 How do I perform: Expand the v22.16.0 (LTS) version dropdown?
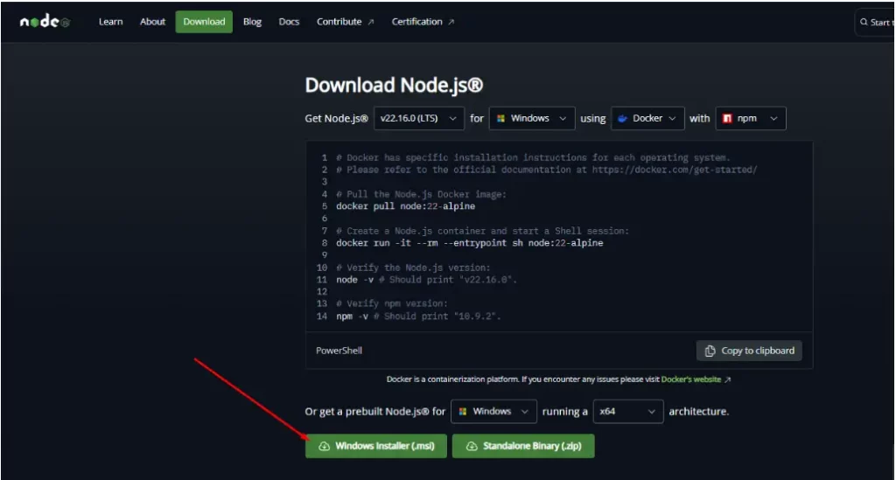coord(419,118)
